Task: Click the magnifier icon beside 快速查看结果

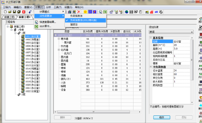Action: (37, 22)
